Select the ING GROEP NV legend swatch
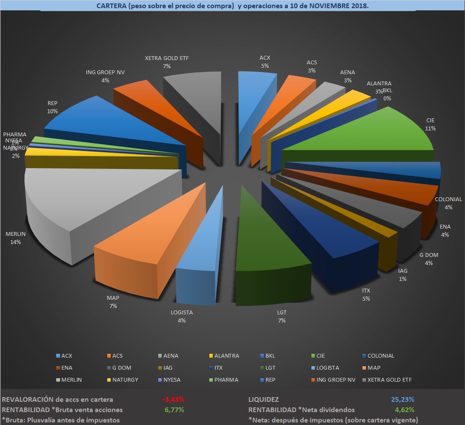This screenshot has width=465, height=425. (x=313, y=380)
